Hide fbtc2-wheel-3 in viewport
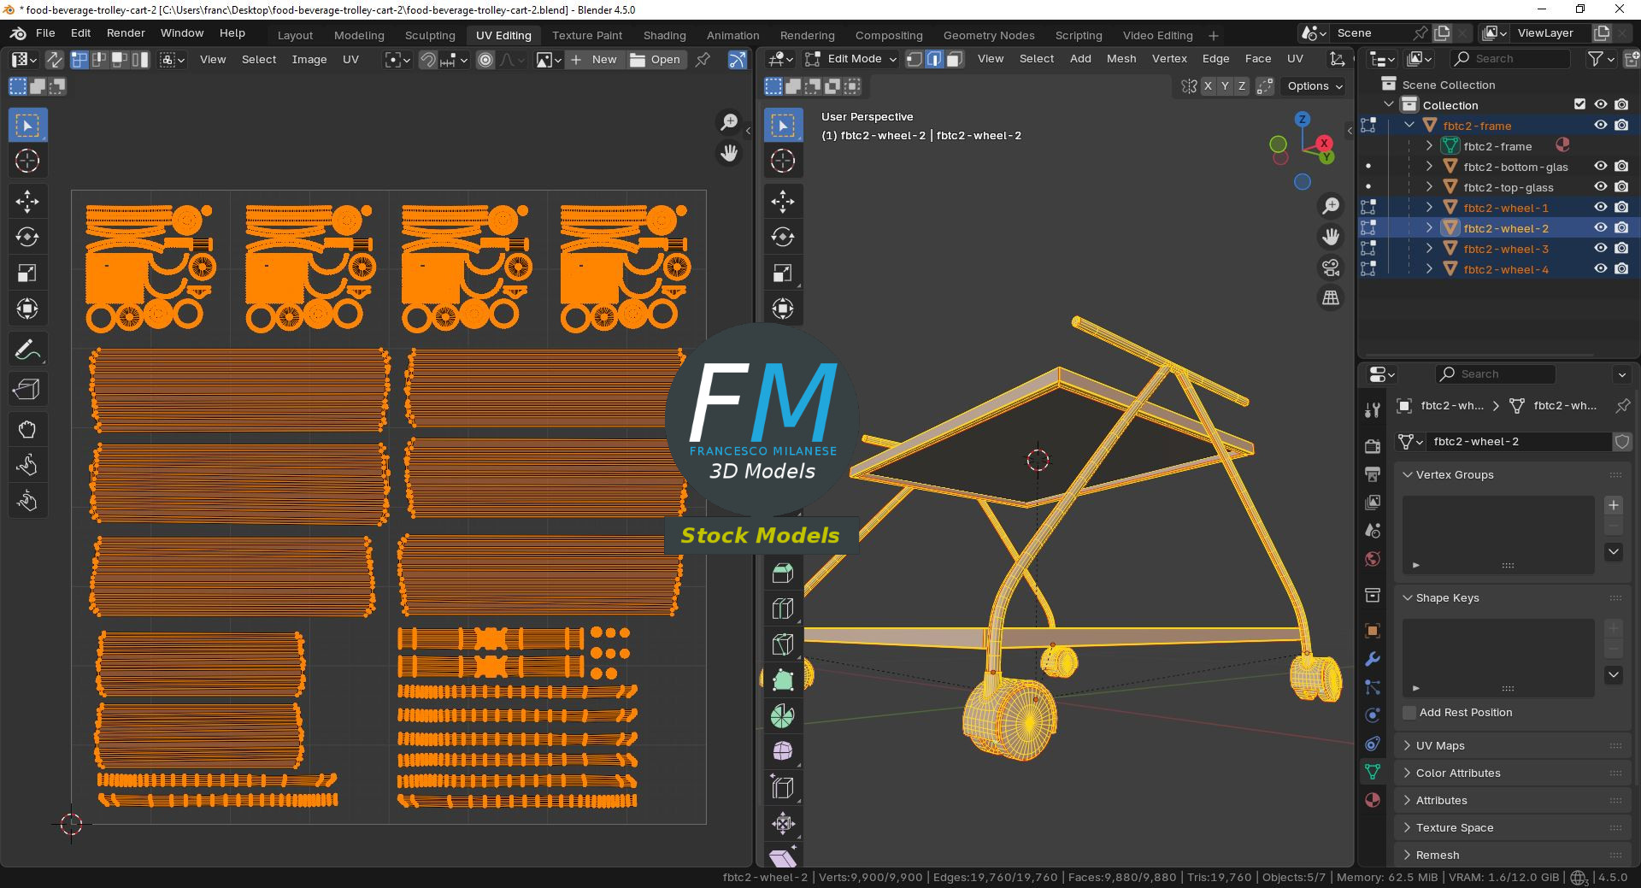The image size is (1641, 888). point(1600,249)
